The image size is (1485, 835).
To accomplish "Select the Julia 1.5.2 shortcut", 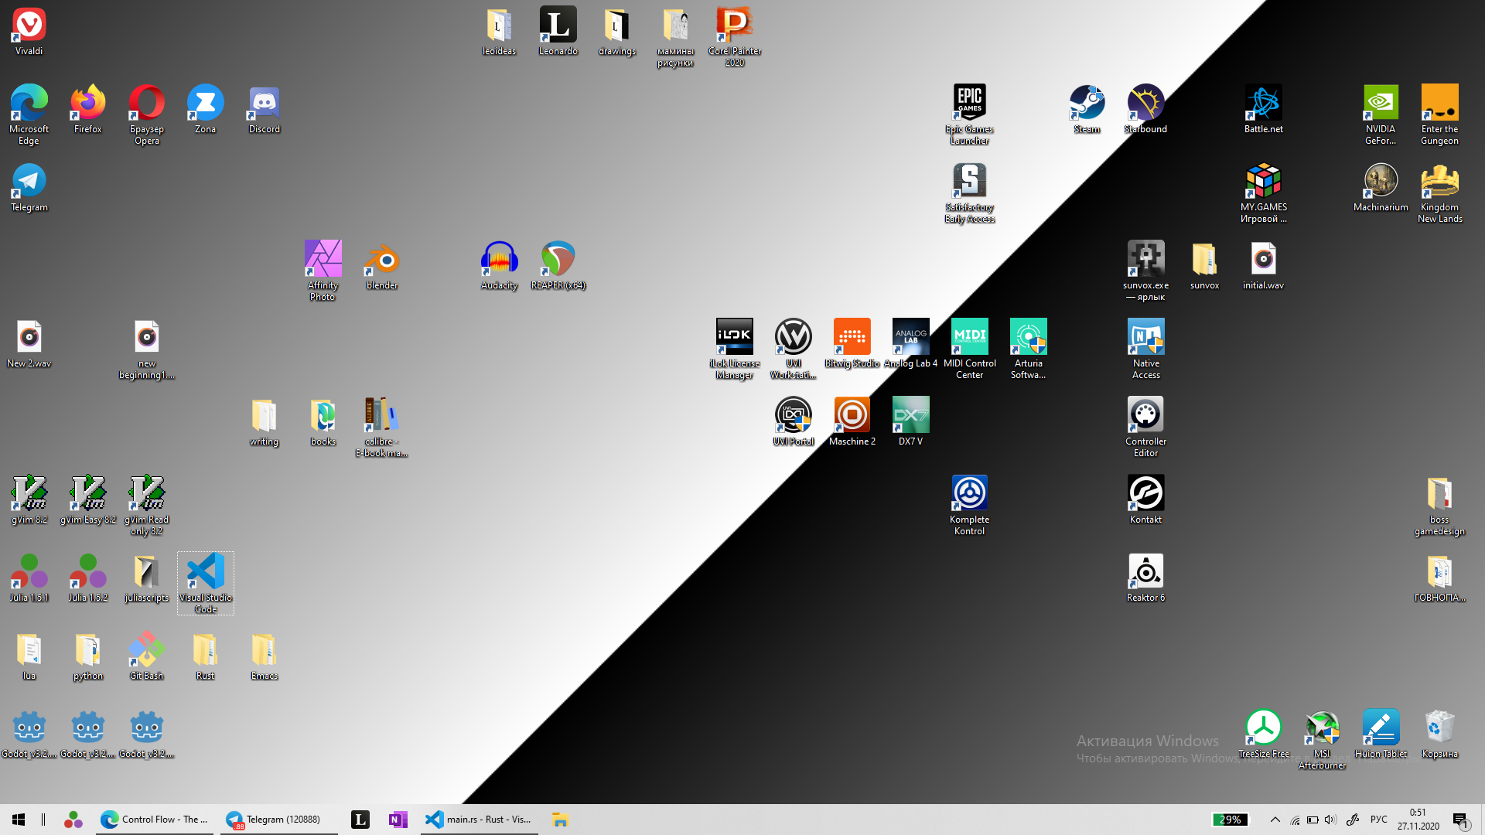I will [x=88, y=578].
